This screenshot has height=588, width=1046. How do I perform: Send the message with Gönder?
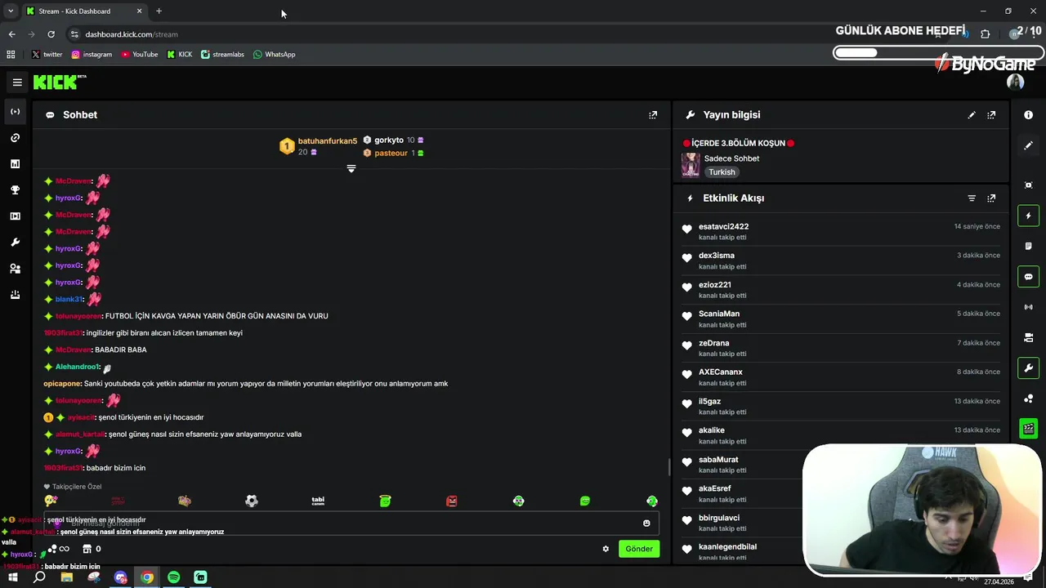point(639,549)
